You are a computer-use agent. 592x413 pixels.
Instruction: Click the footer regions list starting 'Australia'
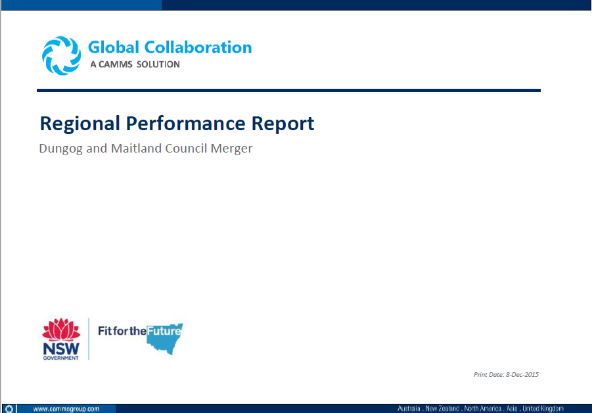tap(480, 408)
